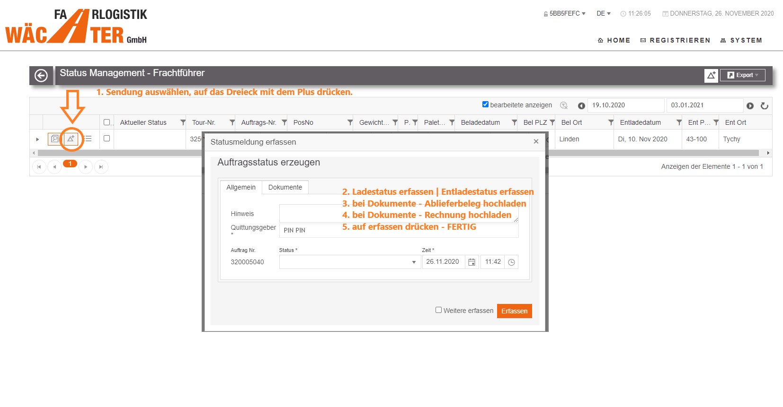Viewport: 783px width, 407px height.
Task: Click the filter funnel on the Tour-Nr. column
Action: pyautogui.click(x=232, y=122)
